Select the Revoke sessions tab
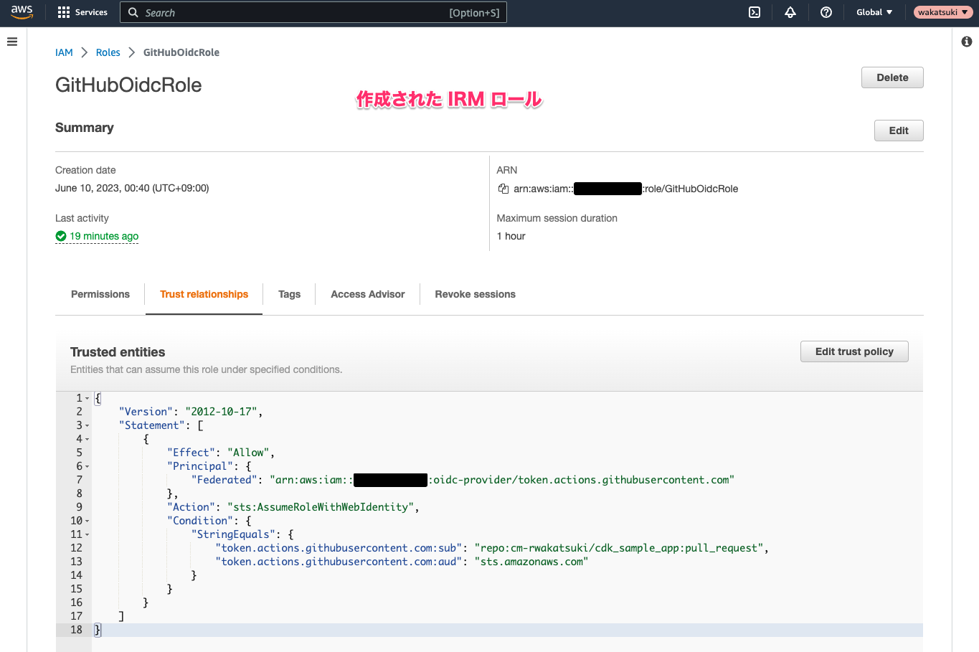The image size is (979, 652). [x=475, y=294]
